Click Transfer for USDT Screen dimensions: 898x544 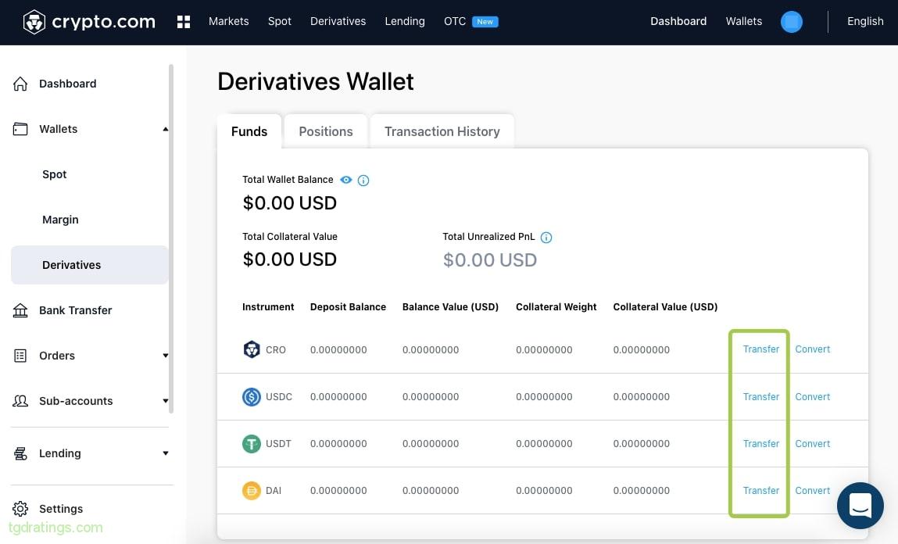[x=760, y=443]
